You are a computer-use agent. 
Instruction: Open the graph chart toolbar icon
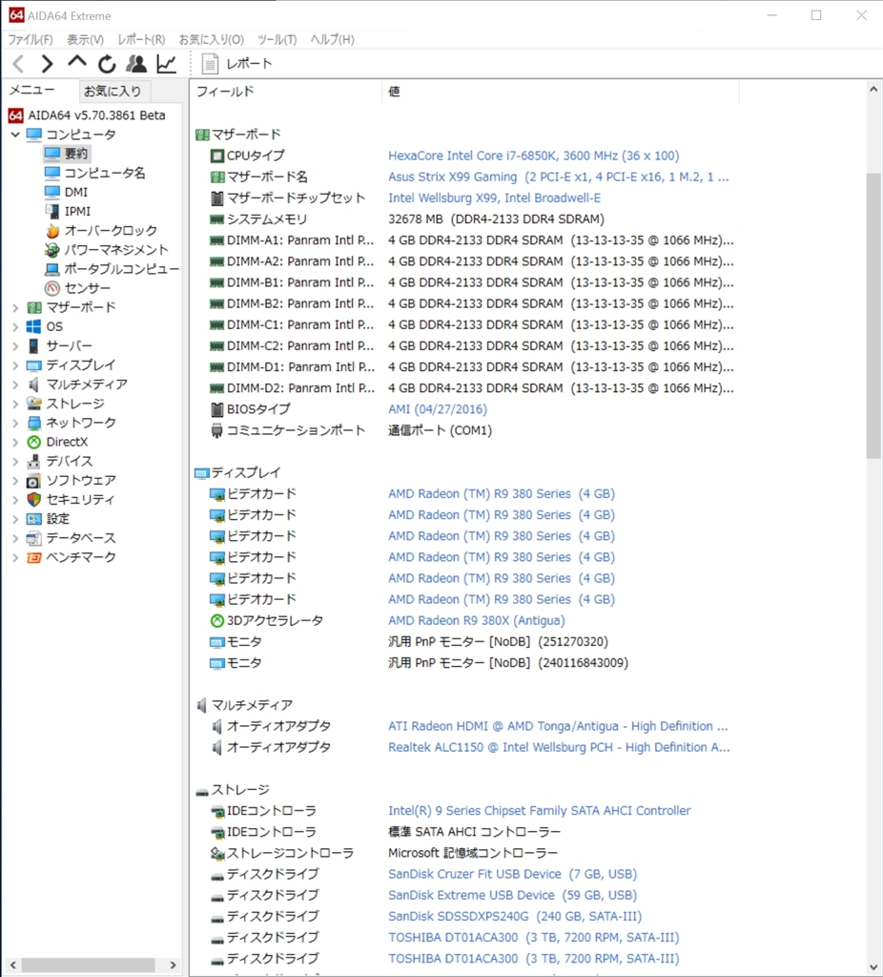[x=166, y=64]
